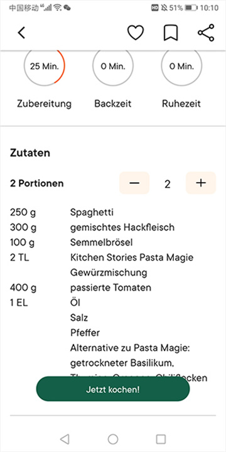Tap the Android back navigation triangle

pos(65,439)
